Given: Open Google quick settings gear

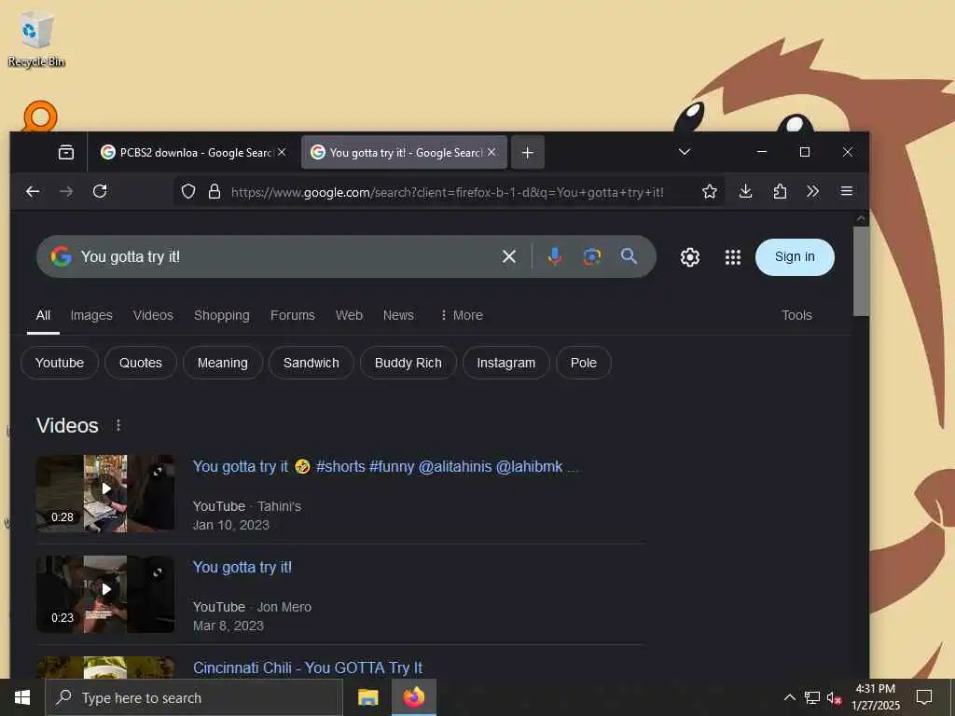Looking at the screenshot, I should 689,257.
